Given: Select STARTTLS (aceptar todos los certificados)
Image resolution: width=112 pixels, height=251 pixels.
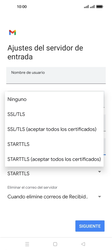Looking at the screenshot, I should pyautogui.click(x=54, y=159).
